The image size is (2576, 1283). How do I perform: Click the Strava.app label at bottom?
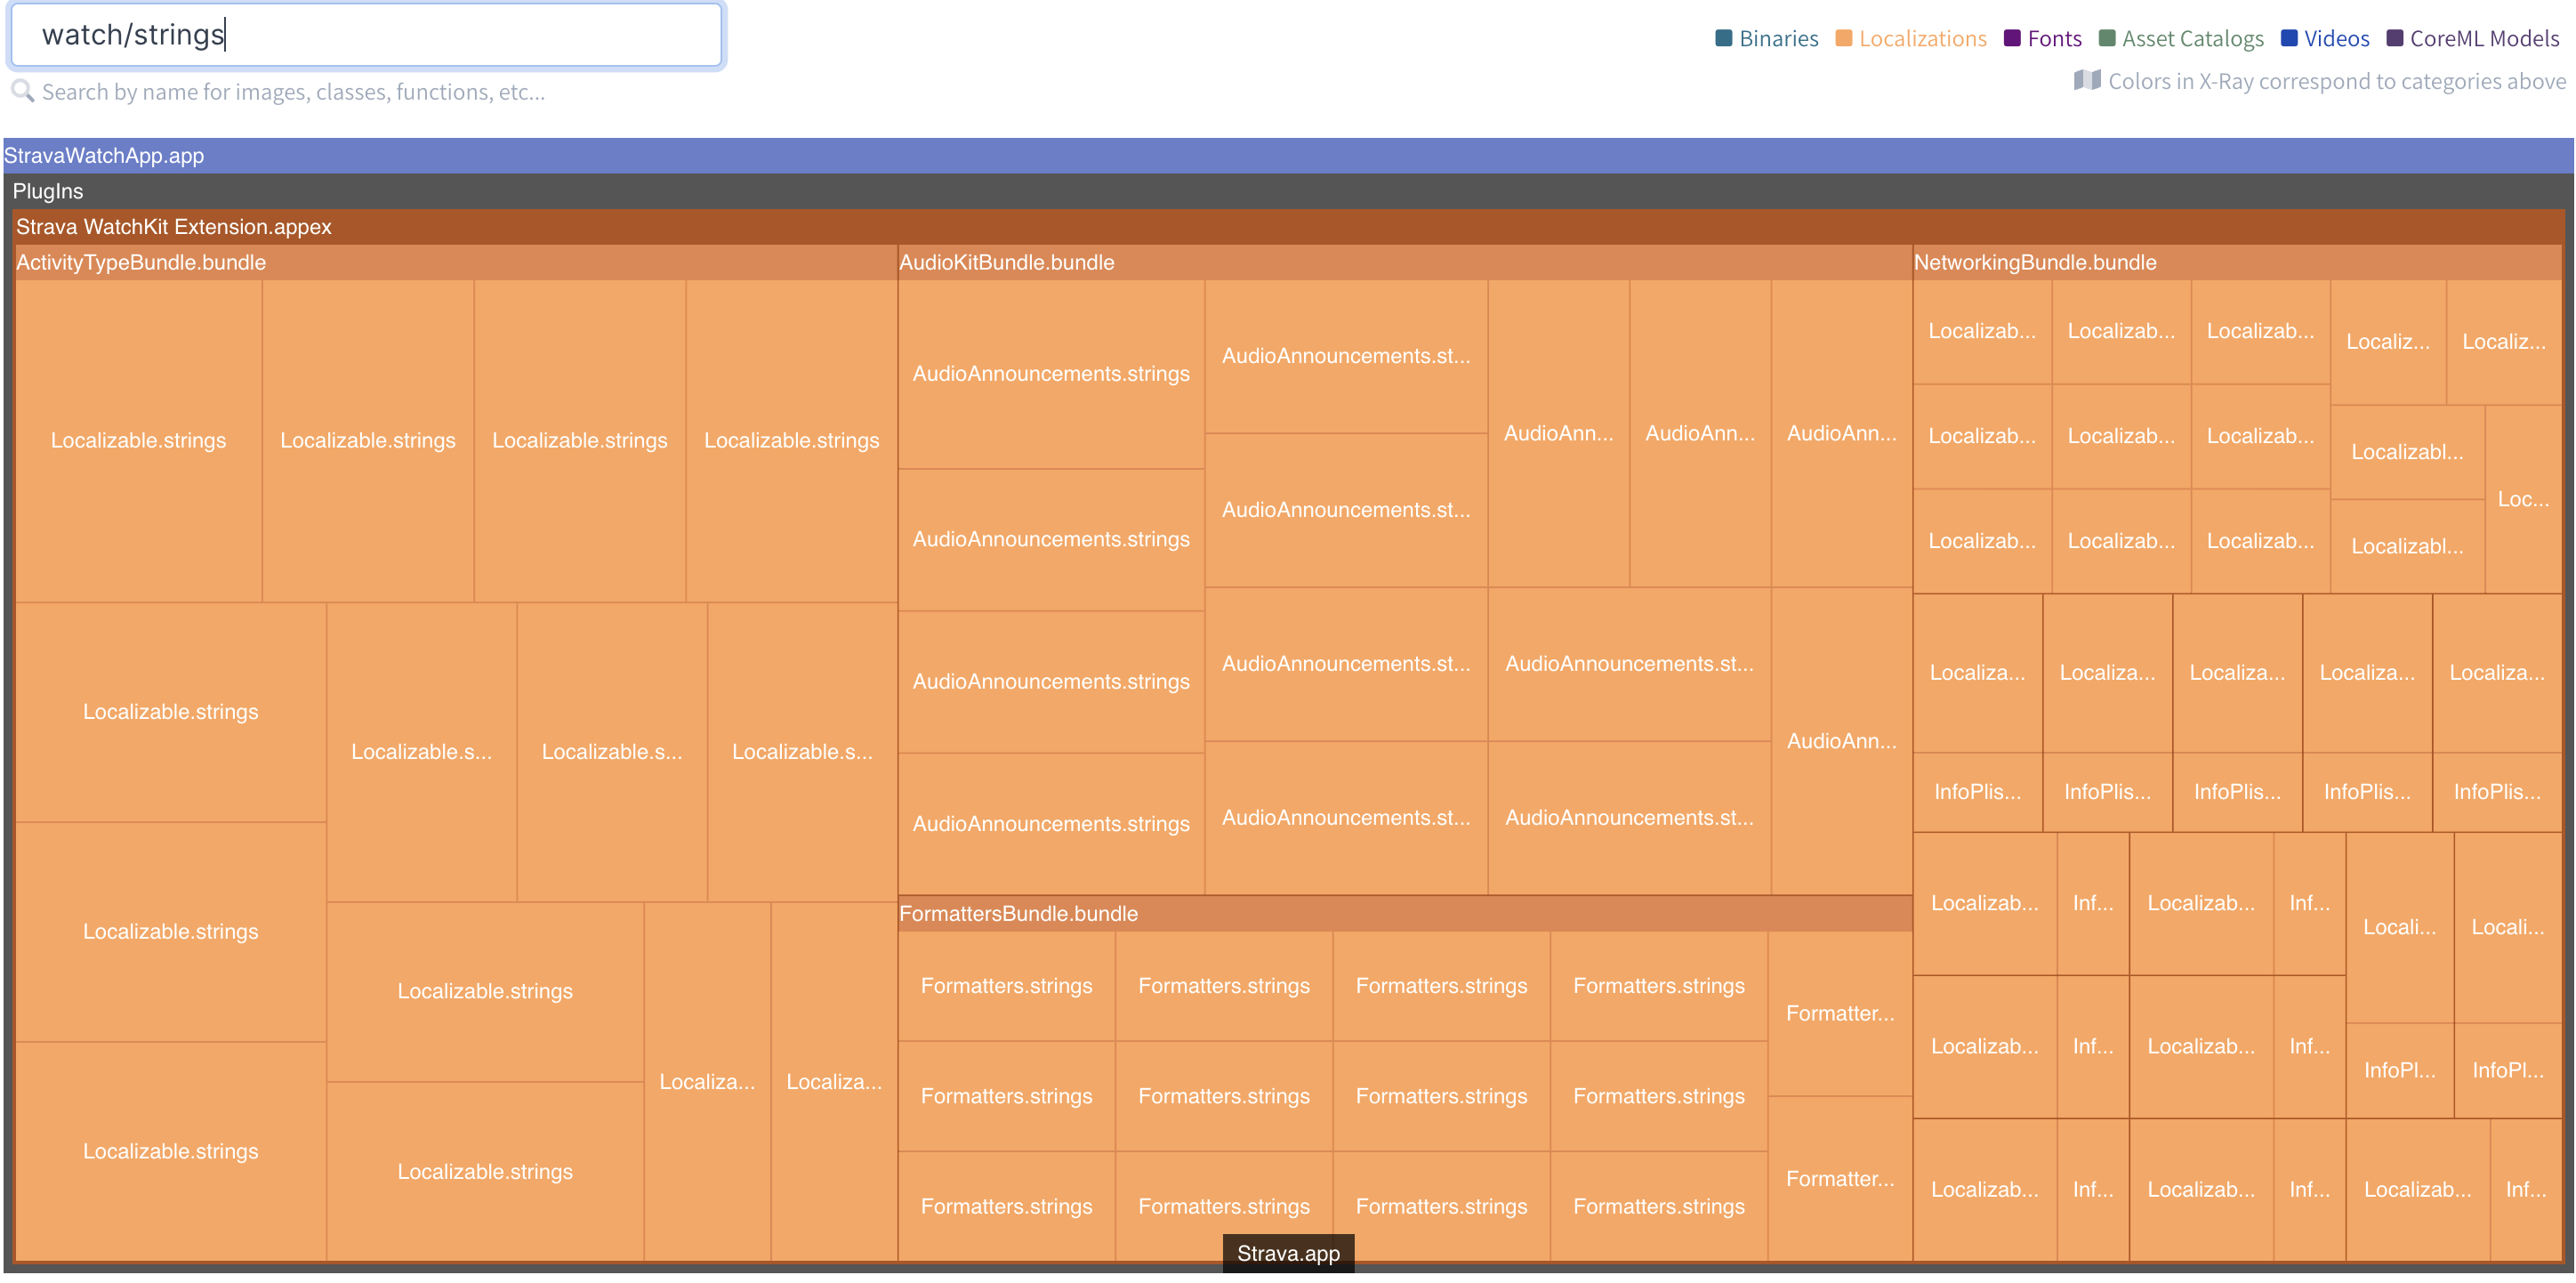pyautogui.click(x=1288, y=1253)
